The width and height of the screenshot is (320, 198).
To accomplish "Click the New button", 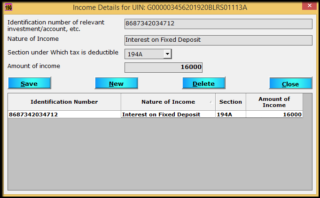I will click(x=117, y=83).
